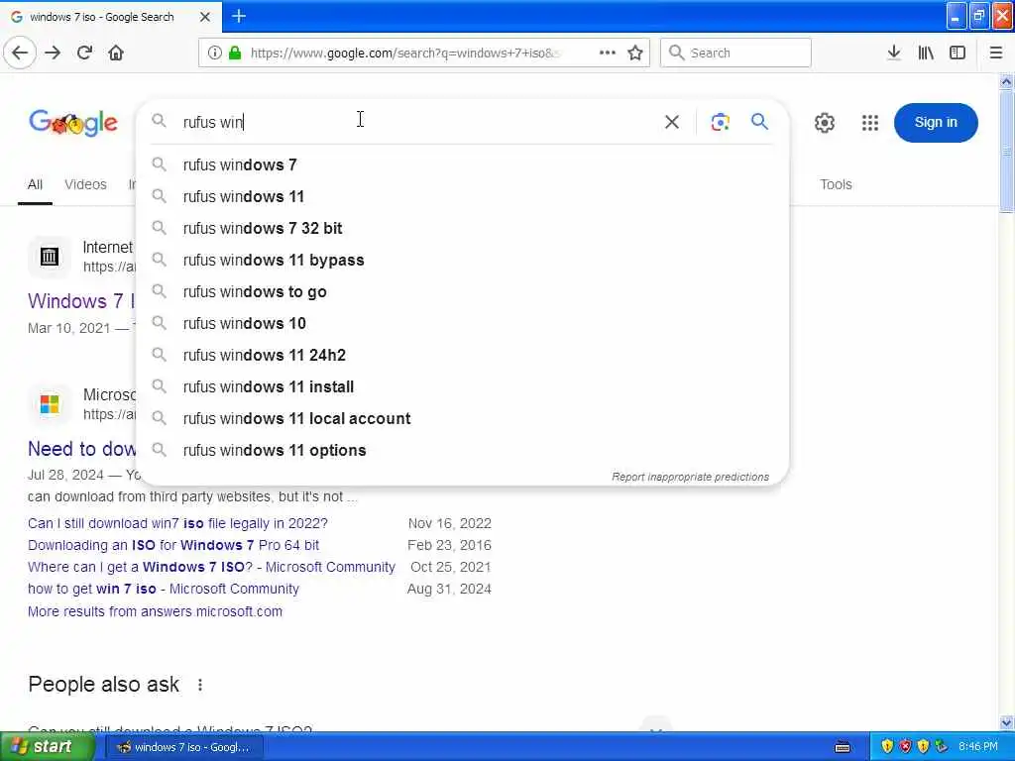Click the 8:46 PM system clock
Image resolution: width=1015 pixels, height=761 pixels.
point(978,747)
